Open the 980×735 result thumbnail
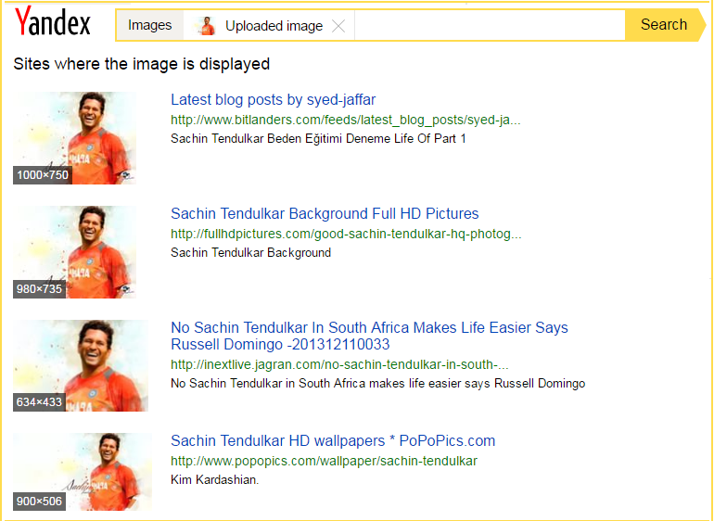 tap(75, 252)
